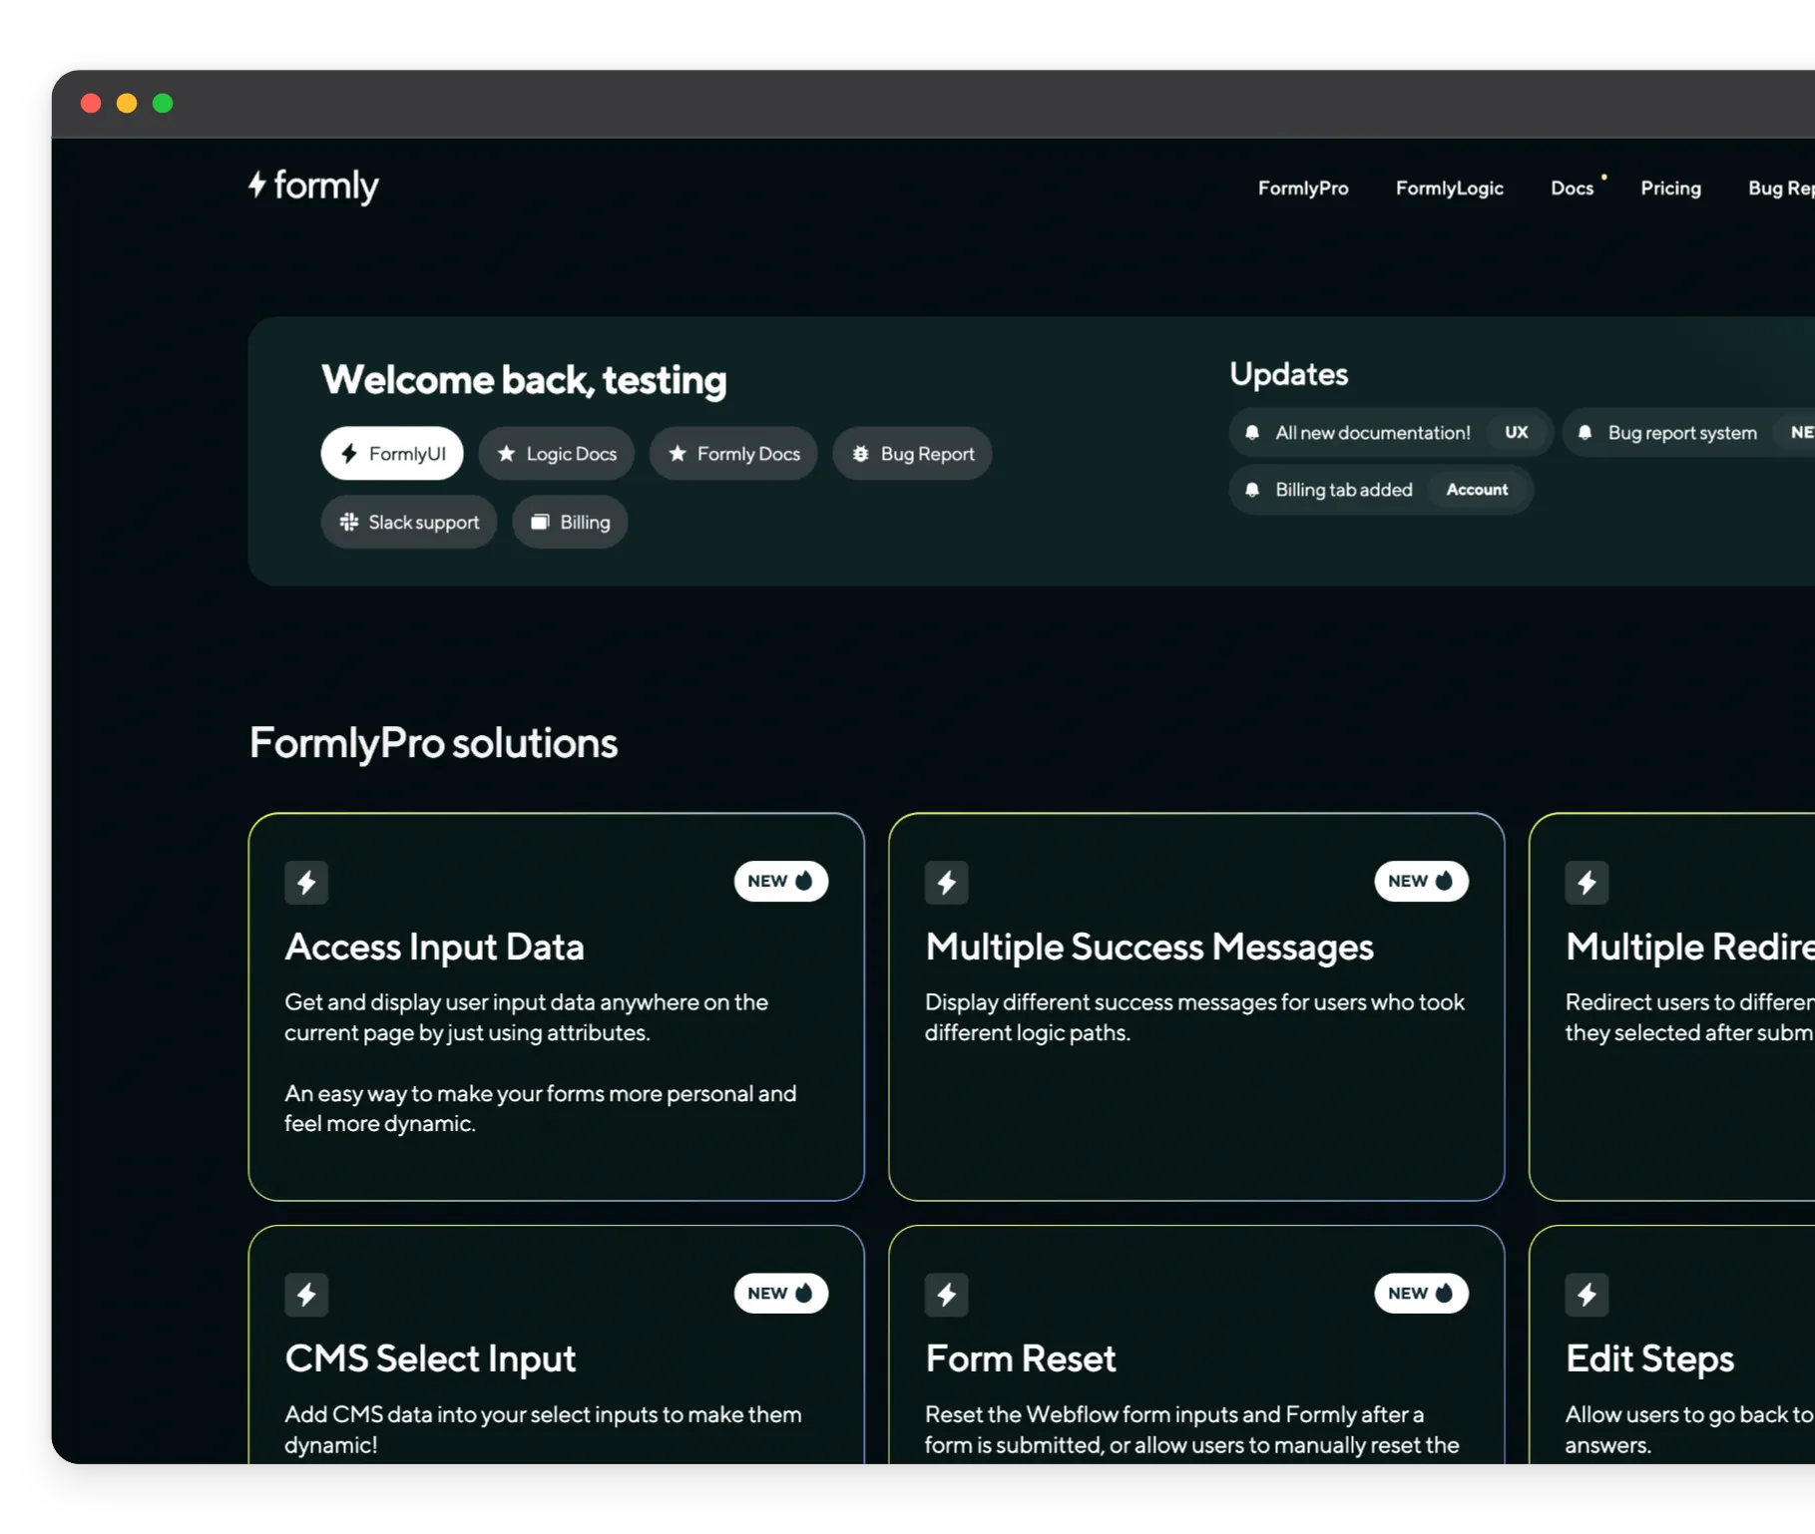Open the Pricing nav item
Screen dimensions: 1815x1534
tap(1670, 188)
